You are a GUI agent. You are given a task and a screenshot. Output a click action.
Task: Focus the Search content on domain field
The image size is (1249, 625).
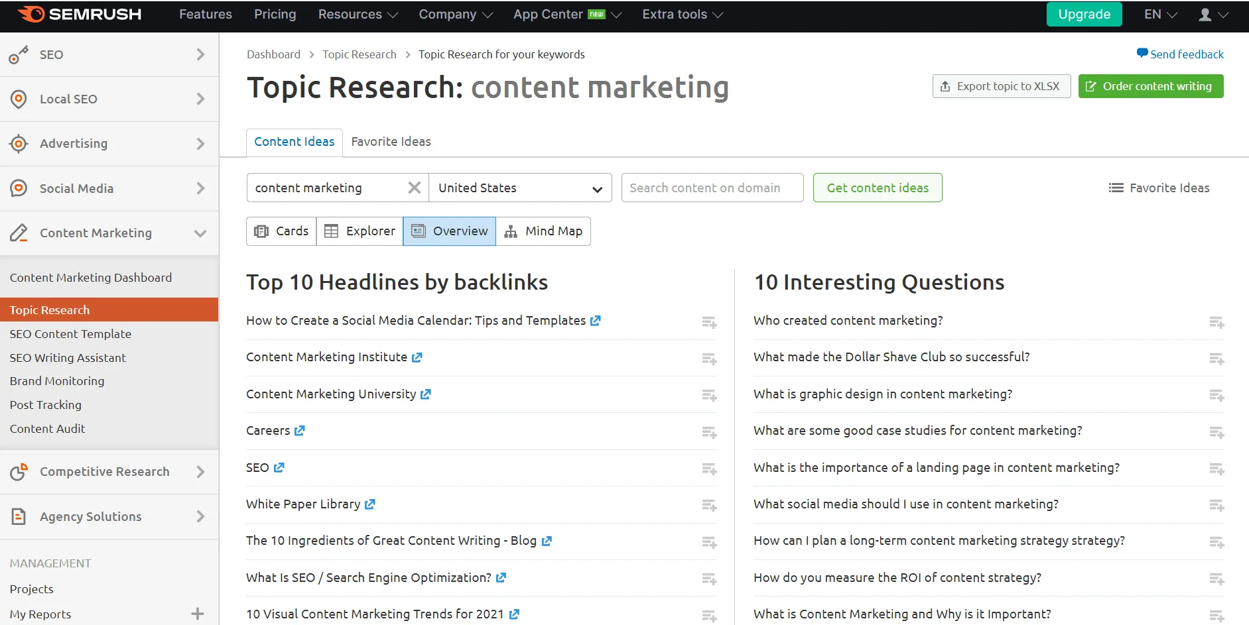pos(712,188)
